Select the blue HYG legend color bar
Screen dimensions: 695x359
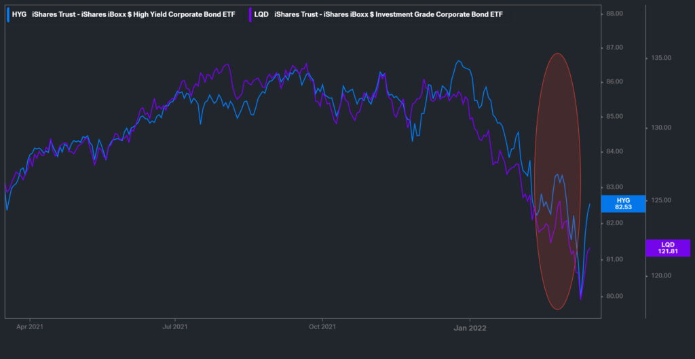(8, 15)
